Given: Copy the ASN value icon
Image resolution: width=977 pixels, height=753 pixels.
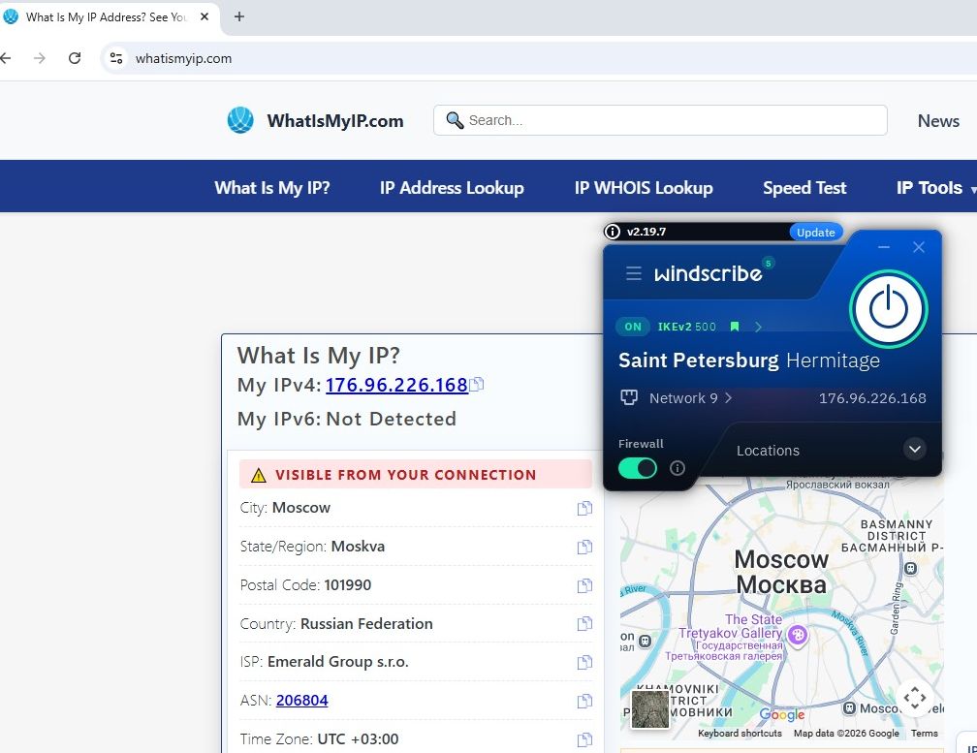Looking at the screenshot, I should click(584, 701).
